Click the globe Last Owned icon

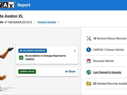click(x=89, y=72)
